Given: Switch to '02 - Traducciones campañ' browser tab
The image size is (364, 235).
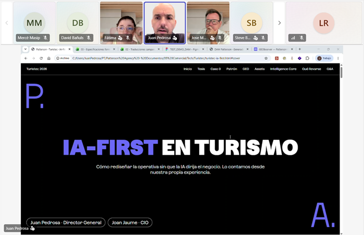Looking at the screenshot, I should pyautogui.click(x=140, y=49).
